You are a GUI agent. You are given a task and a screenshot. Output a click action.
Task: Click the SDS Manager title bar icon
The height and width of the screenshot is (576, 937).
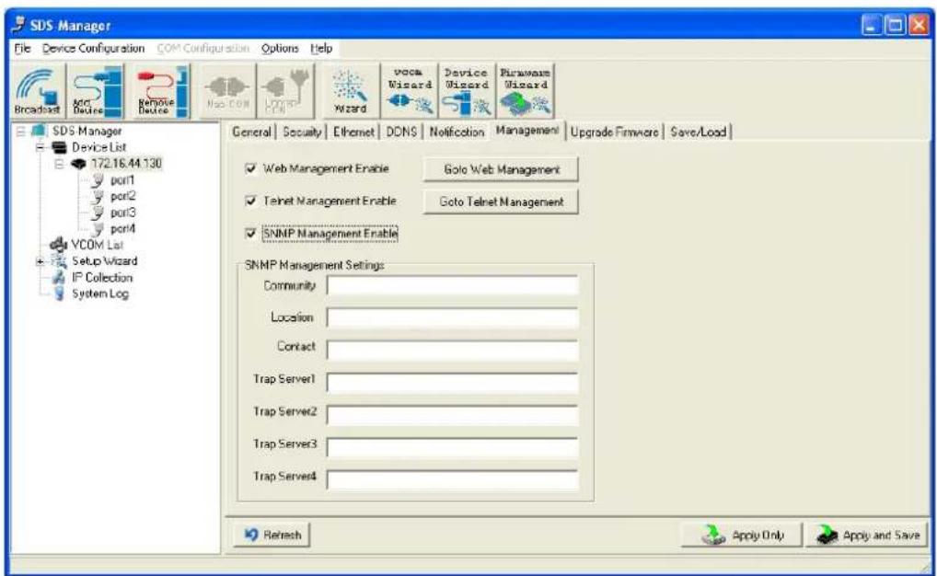click(x=18, y=25)
